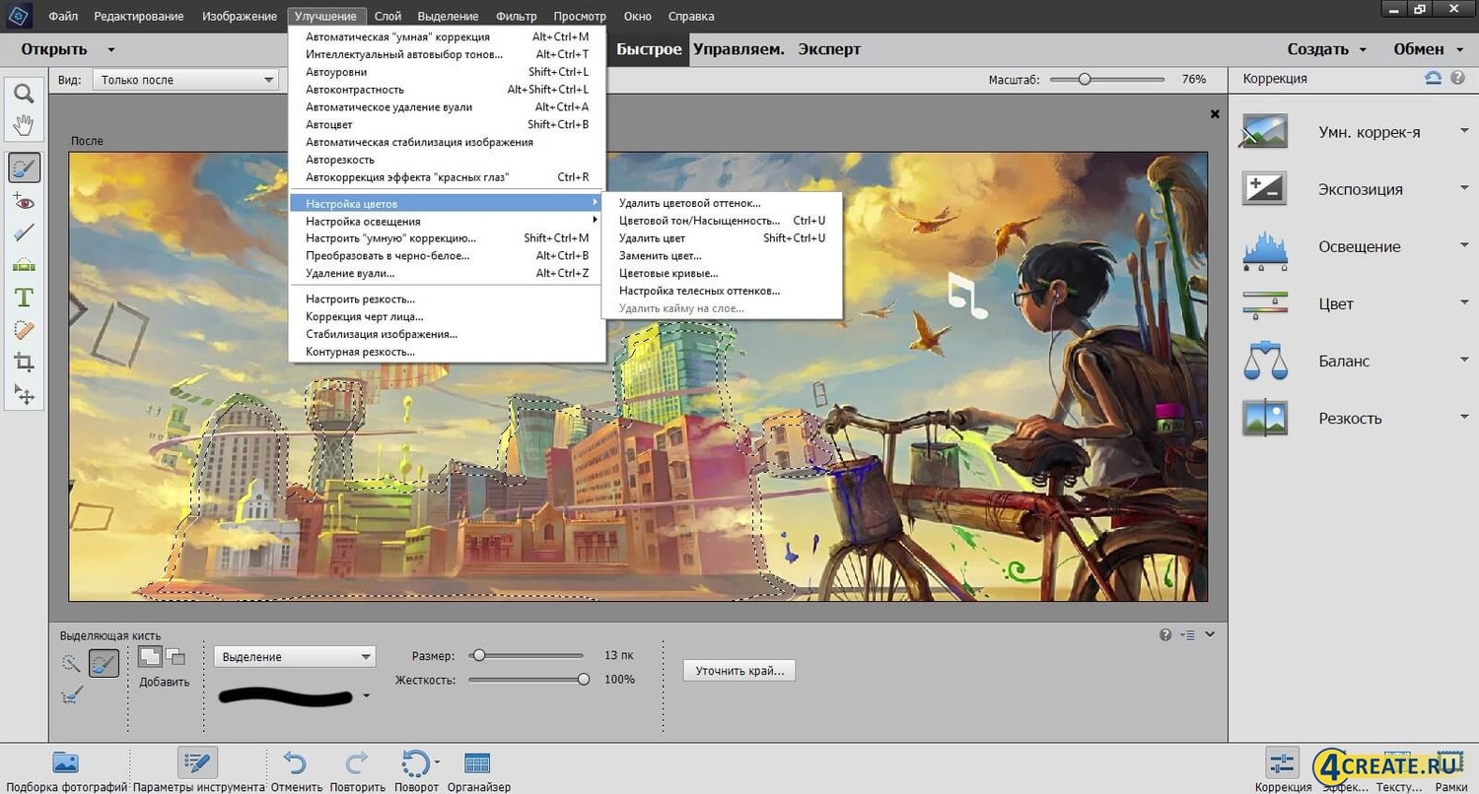Open the Настройка освещения submenu
1479x794 pixels.
447,221
